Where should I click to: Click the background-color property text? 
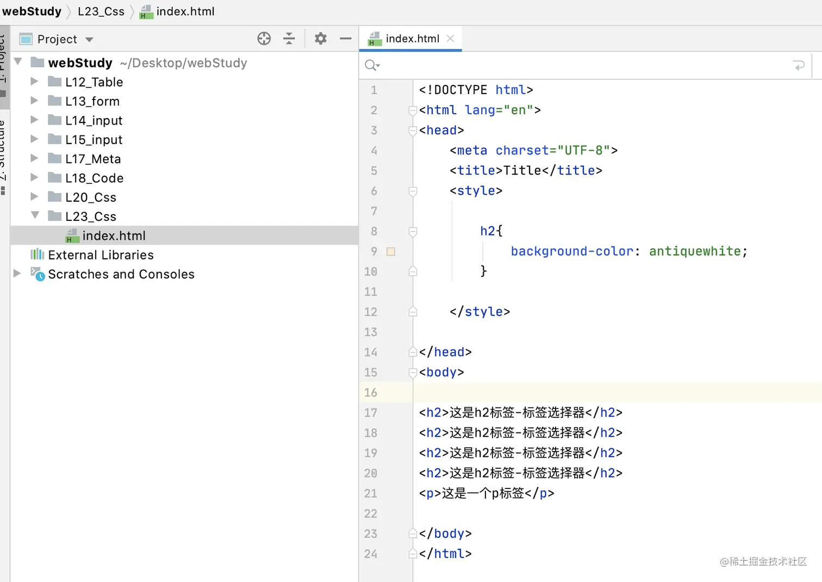[x=572, y=251]
